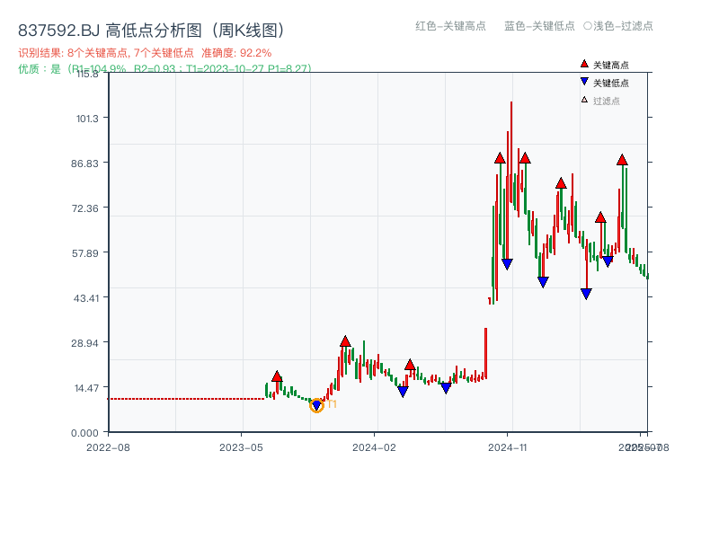The height and width of the screenshot is (539, 719).
Task: Click the 72.36 y-axis label
Action: click(84, 208)
